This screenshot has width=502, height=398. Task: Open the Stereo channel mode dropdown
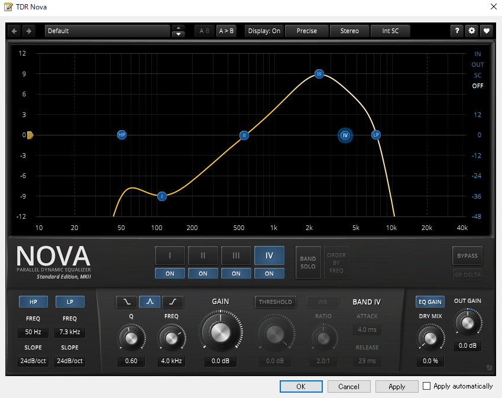point(349,31)
